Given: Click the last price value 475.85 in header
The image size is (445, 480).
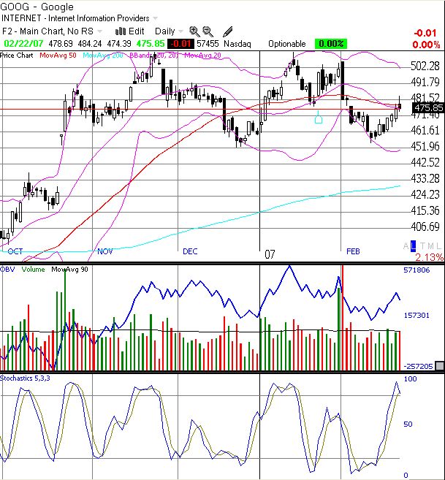Looking at the screenshot, I should (x=151, y=44).
